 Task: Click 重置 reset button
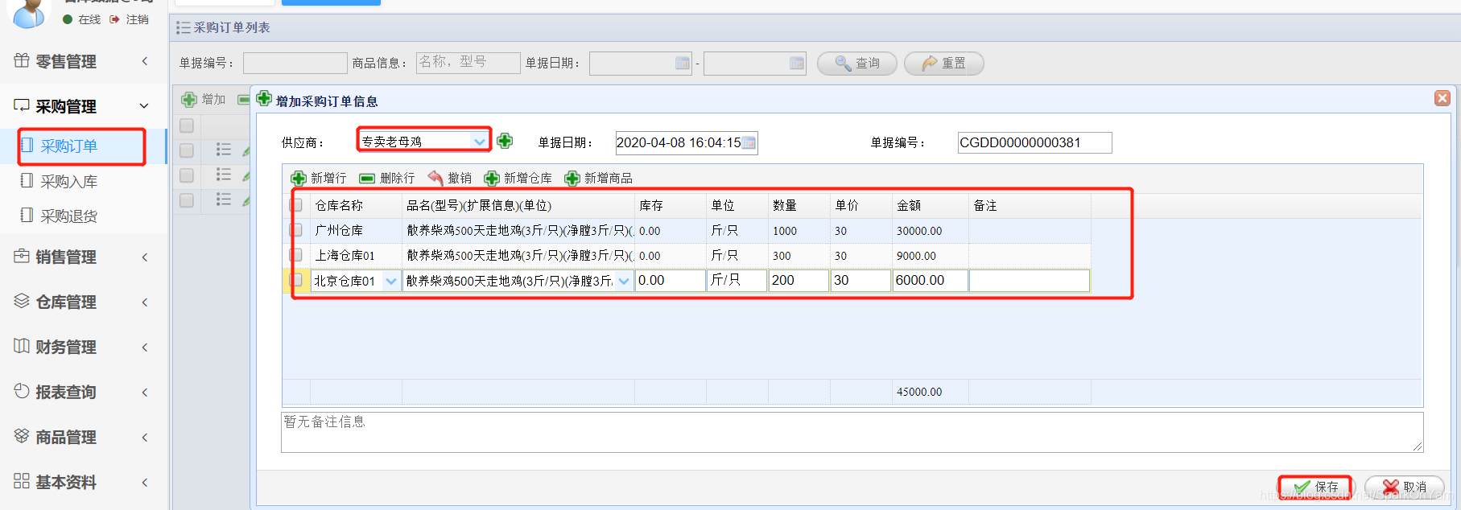pyautogui.click(x=943, y=63)
